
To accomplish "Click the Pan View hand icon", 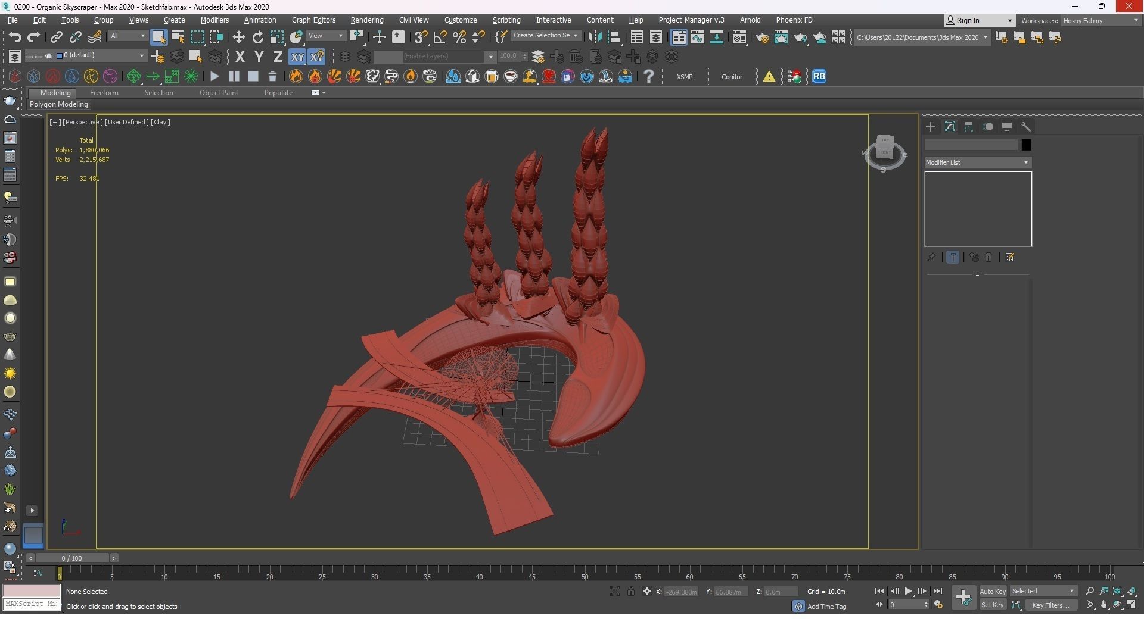I will click(1104, 605).
